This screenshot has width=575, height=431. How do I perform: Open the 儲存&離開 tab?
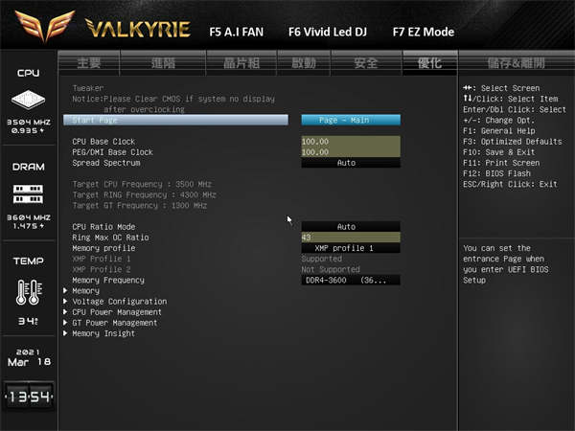tap(517, 63)
